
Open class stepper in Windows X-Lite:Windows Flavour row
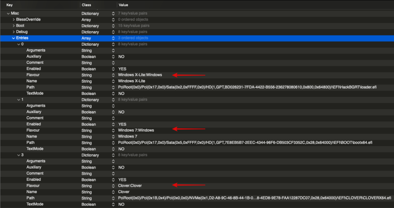tap(113, 75)
